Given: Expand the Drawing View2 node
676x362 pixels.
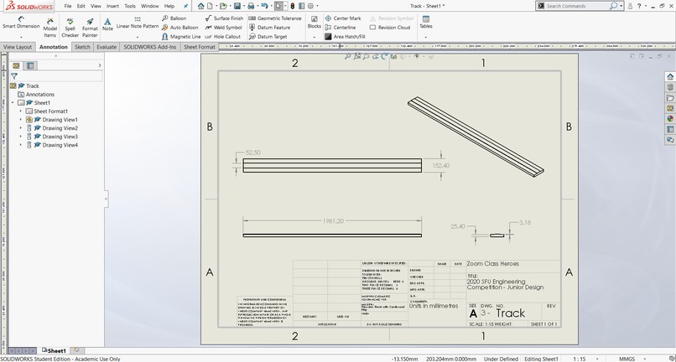Looking at the screenshot, I should click(x=21, y=128).
